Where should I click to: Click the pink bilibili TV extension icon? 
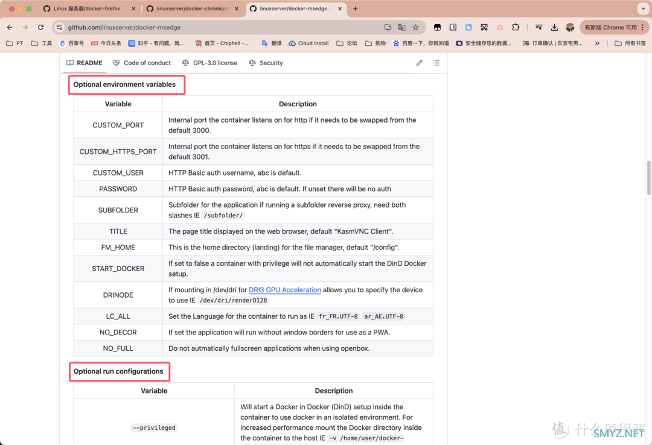[x=500, y=27]
